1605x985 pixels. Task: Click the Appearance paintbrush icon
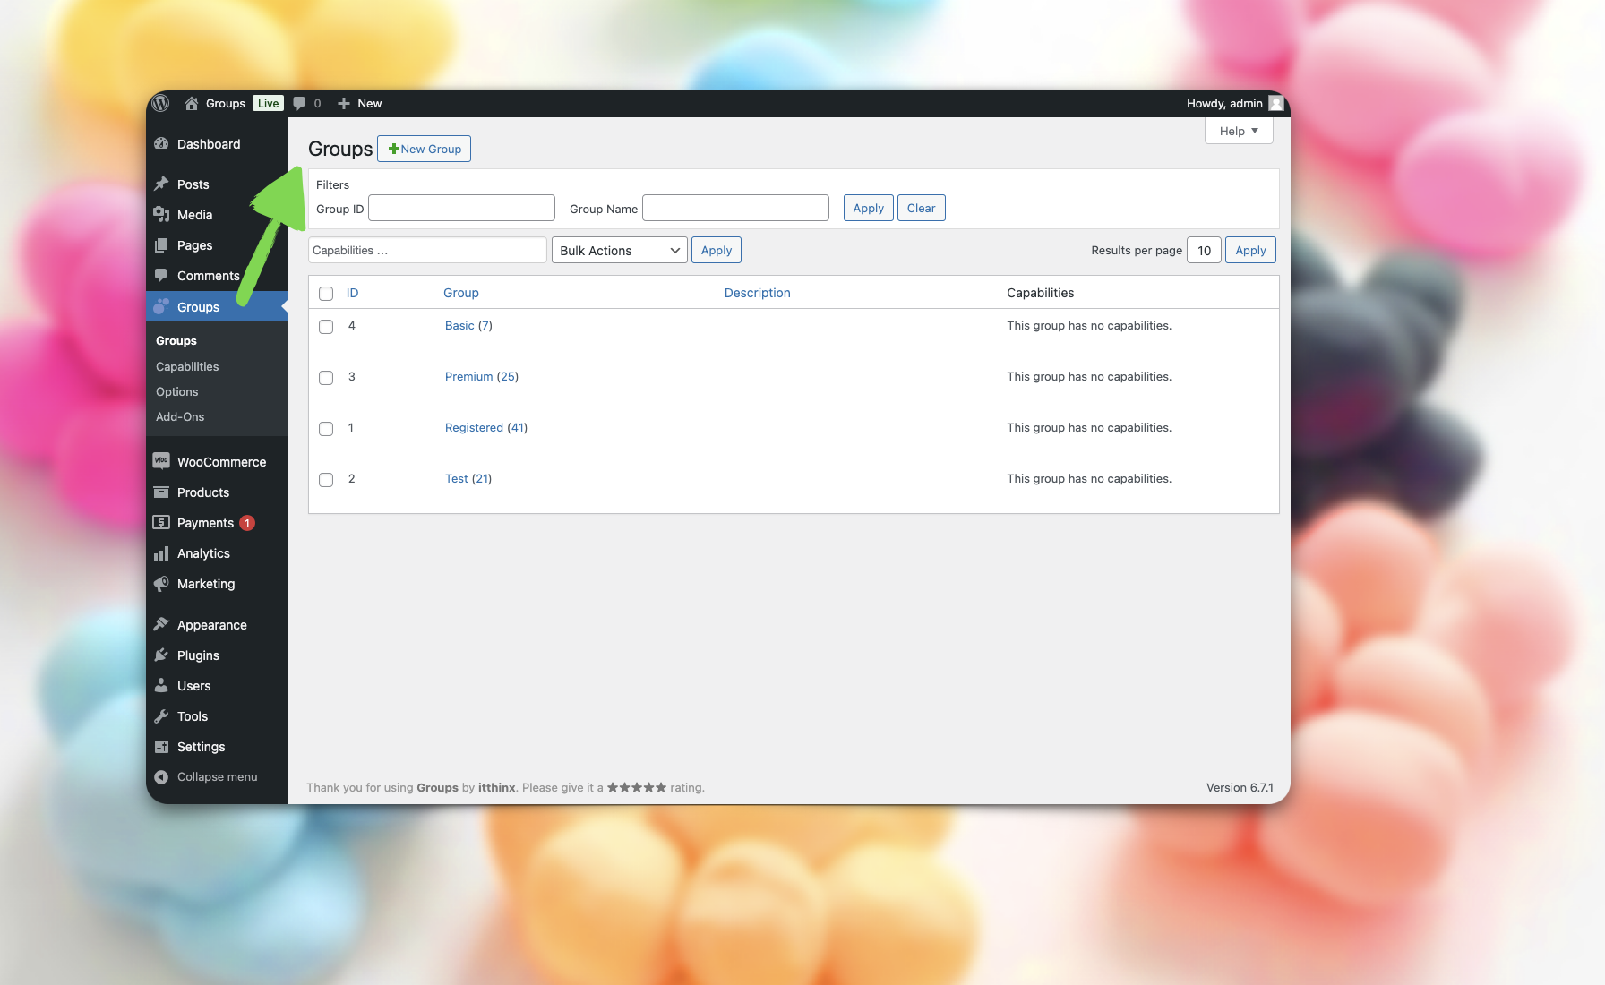click(x=162, y=624)
